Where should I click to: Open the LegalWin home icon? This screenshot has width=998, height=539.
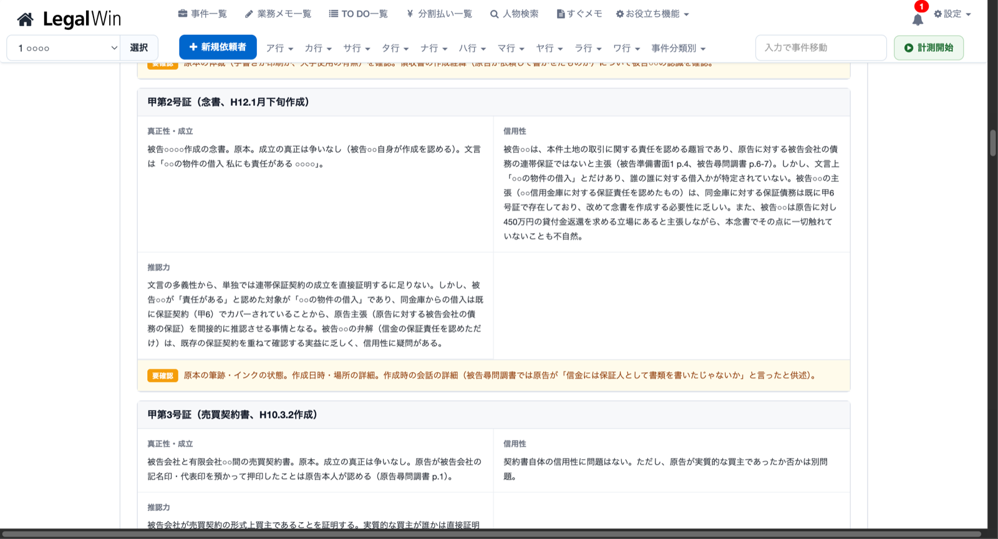(x=26, y=19)
